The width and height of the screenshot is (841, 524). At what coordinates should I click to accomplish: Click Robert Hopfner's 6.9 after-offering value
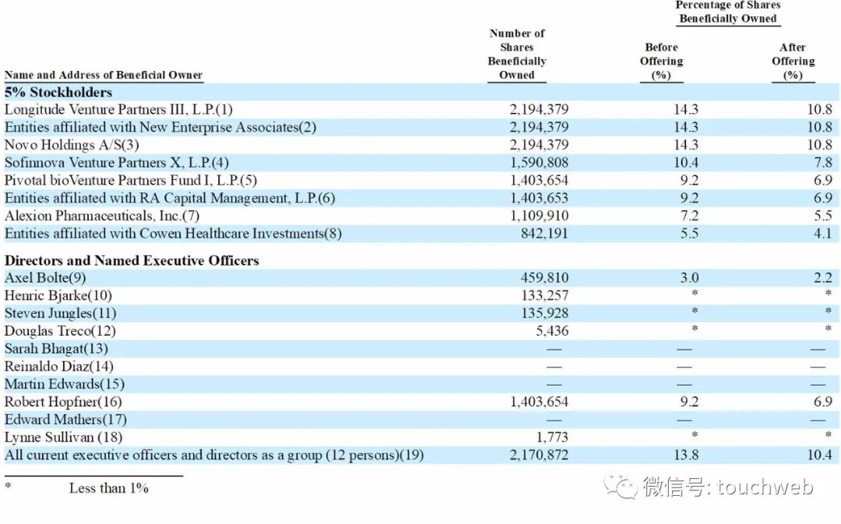point(823,402)
